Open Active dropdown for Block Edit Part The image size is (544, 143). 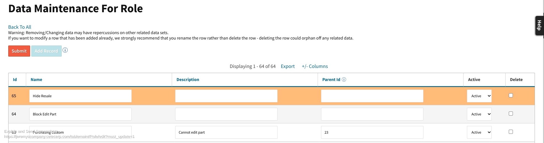[479, 114]
